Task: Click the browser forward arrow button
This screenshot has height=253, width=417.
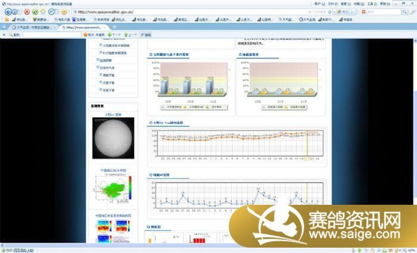Action: [16, 11]
